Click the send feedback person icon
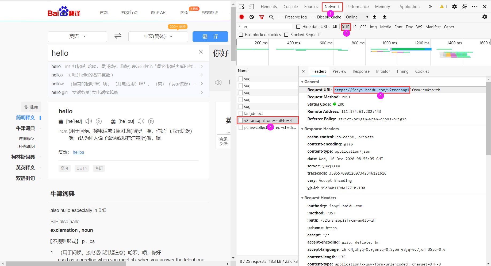The height and width of the screenshot is (266, 491). 465,7
